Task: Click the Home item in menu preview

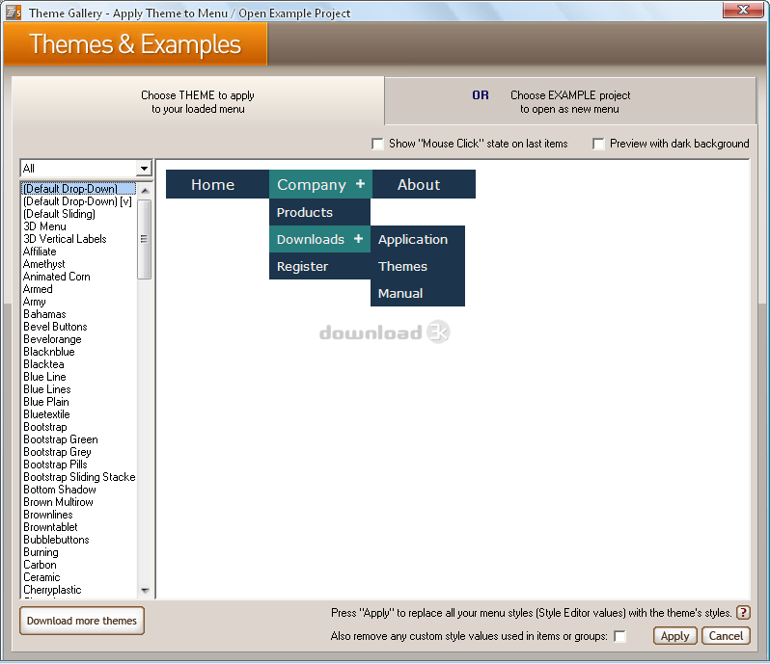Action: (213, 185)
